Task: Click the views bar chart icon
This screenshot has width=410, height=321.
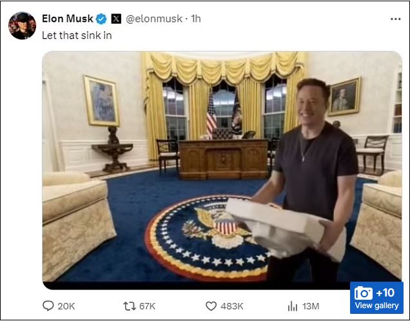Action: (293, 306)
